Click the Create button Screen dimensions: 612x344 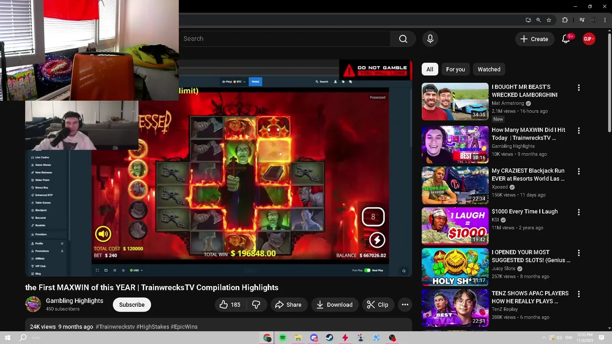click(x=534, y=39)
